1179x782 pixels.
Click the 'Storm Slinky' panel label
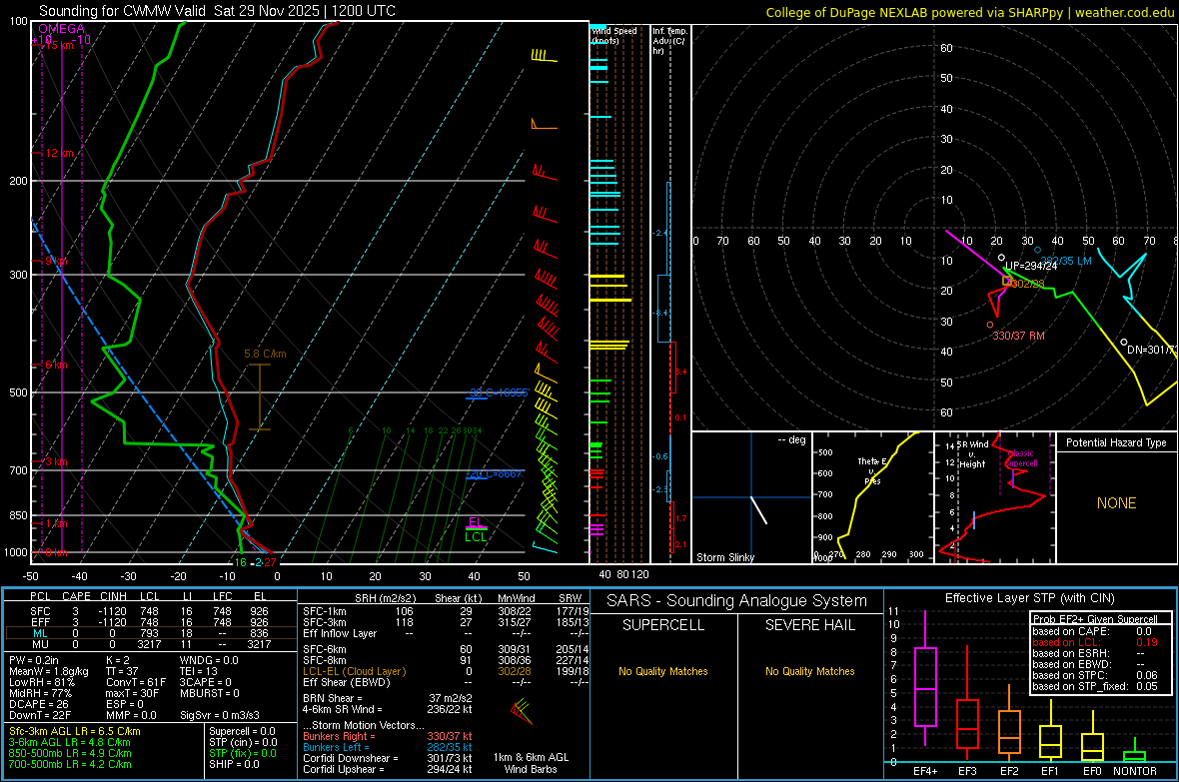724,557
